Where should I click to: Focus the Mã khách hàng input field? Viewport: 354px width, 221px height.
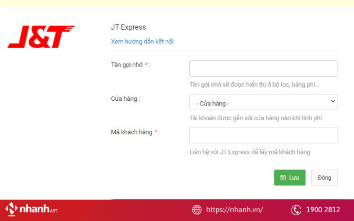tap(263, 135)
